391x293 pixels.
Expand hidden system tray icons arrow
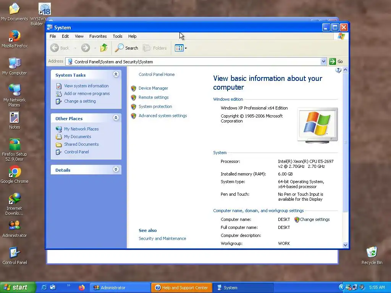pyautogui.click(x=341, y=287)
